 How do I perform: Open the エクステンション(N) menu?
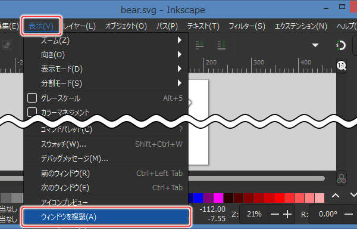300,26
